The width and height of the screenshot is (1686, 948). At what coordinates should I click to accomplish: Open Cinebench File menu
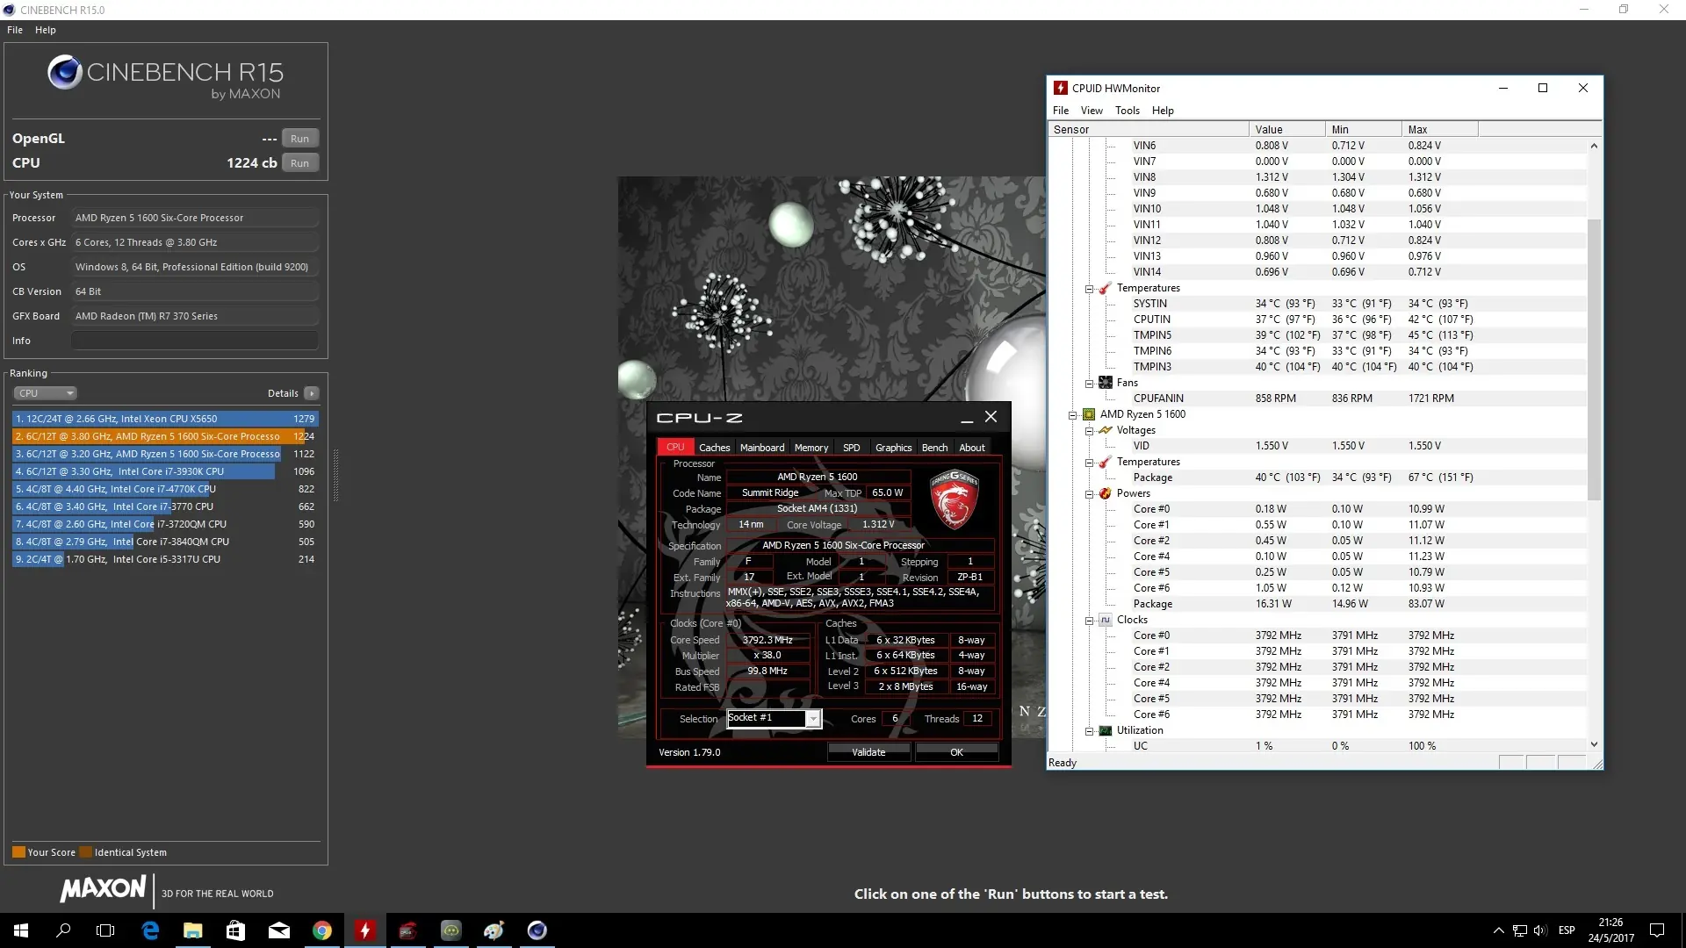coord(15,30)
